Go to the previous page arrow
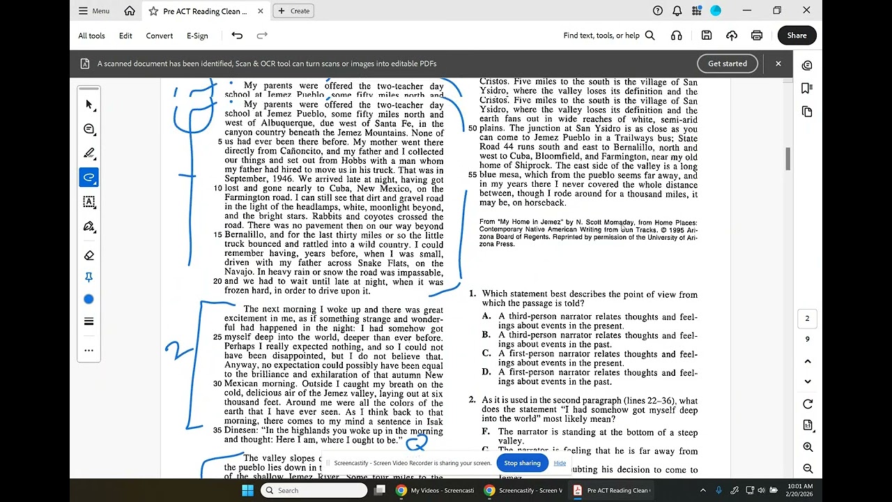The height and width of the screenshot is (502, 892). (x=808, y=361)
